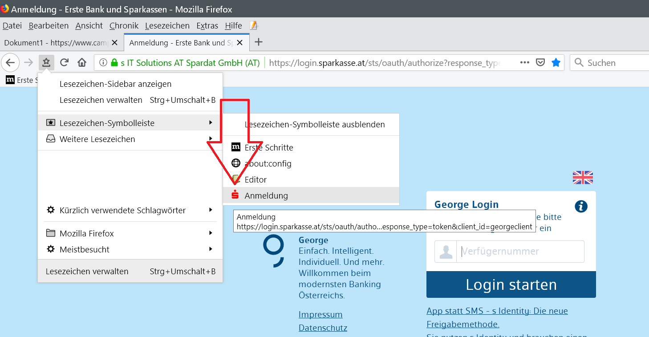
Task: Click the Verfügernummer input field
Action: click(519, 252)
